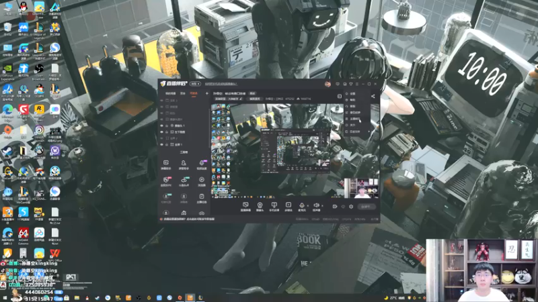
Task: Mute the microphone icon in the streaming toolbar
Action: tap(301, 205)
